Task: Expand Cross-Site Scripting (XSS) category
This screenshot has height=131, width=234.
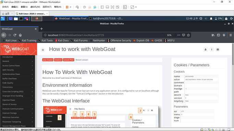Action: pos(17,92)
